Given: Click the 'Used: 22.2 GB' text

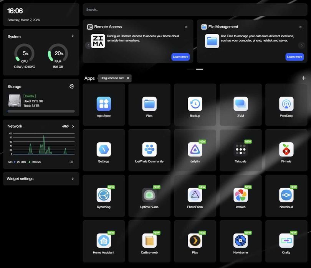Looking at the screenshot, I should (33, 101).
